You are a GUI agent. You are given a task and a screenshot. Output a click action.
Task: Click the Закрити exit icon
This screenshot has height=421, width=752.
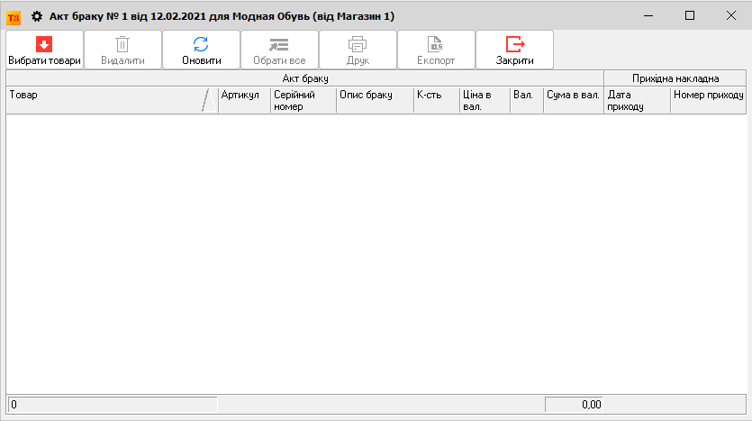[x=514, y=44]
